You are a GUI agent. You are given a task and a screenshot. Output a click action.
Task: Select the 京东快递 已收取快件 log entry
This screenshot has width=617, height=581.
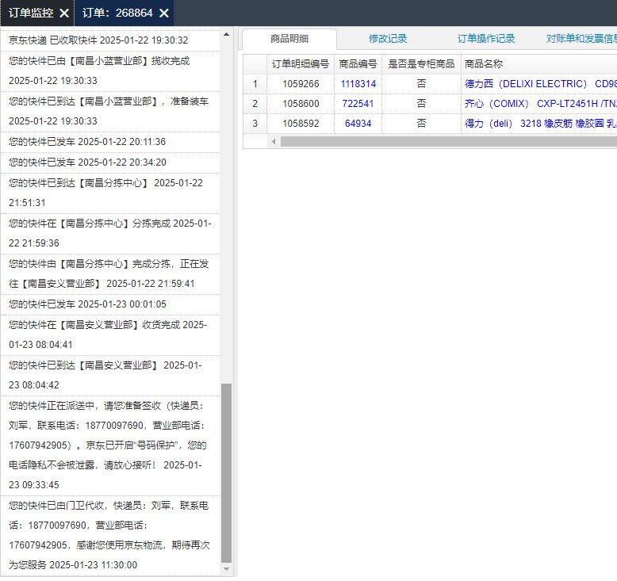coord(110,40)
